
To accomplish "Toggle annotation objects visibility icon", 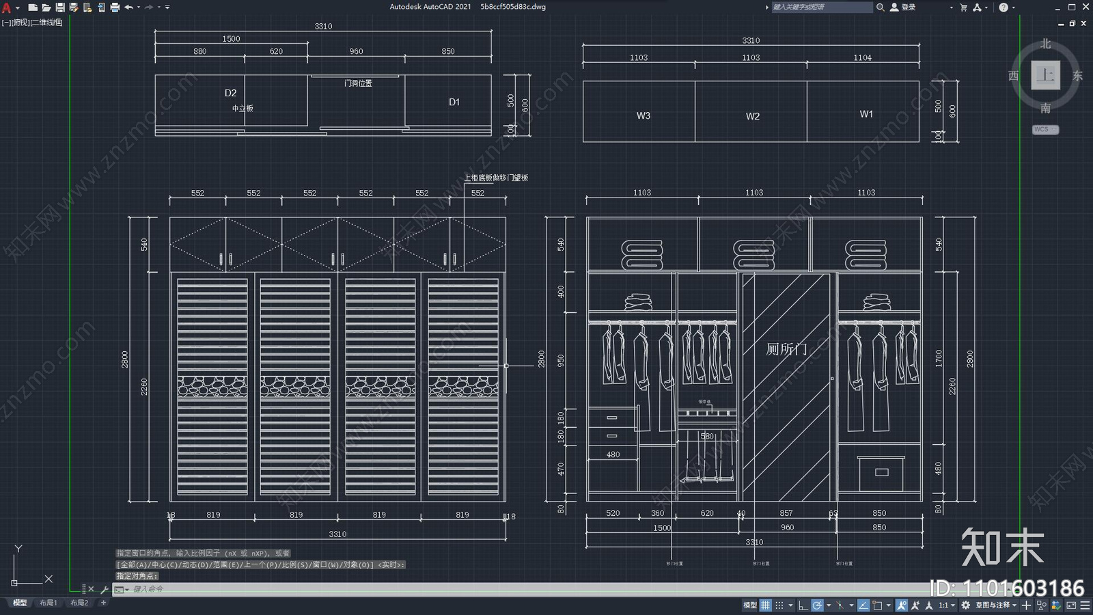I will click(x=902, y=605).
